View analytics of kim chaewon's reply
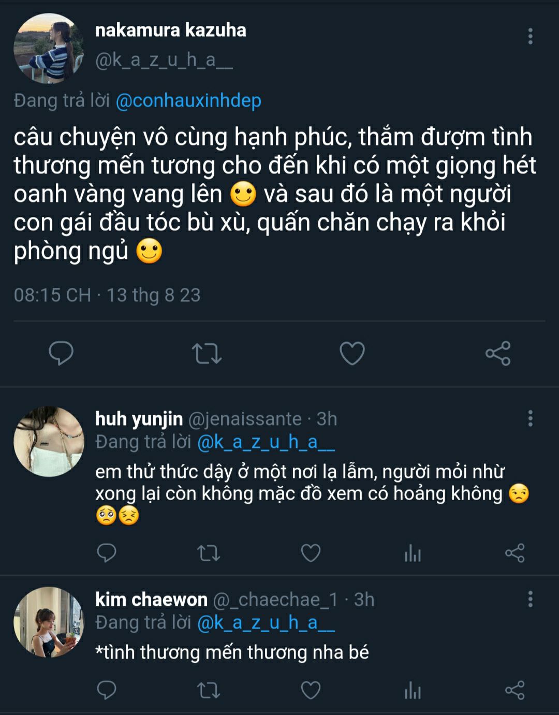Image resolution: width=559 pixels, height=715 pixels. pos(413,691)
